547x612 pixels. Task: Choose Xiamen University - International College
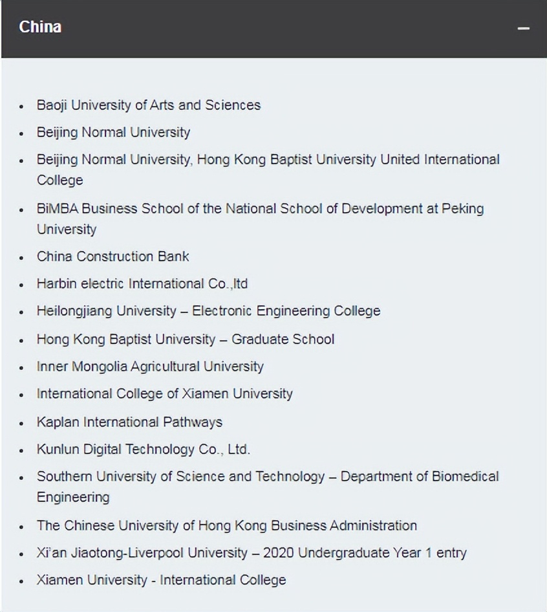[161, 580]
